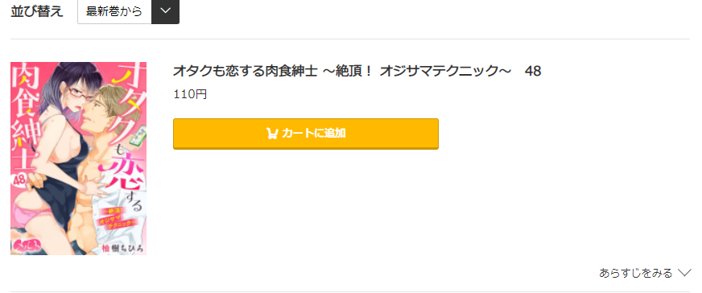Click the 肉食紳士 vertical text on the cover

[25, 118]
